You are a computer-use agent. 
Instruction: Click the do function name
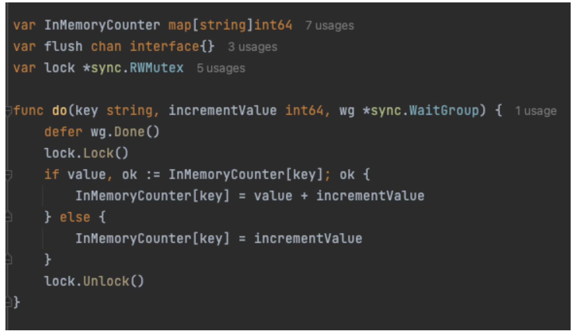click(x=59, y=111)
